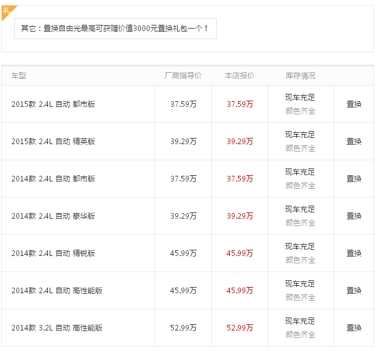Click the orange 礼 gift badge icon
The height and width of the screenshot is (351, 377).
[7, 11]
